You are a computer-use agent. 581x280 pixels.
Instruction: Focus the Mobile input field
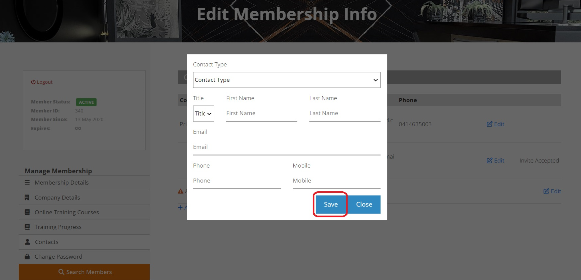coord(336,181)
